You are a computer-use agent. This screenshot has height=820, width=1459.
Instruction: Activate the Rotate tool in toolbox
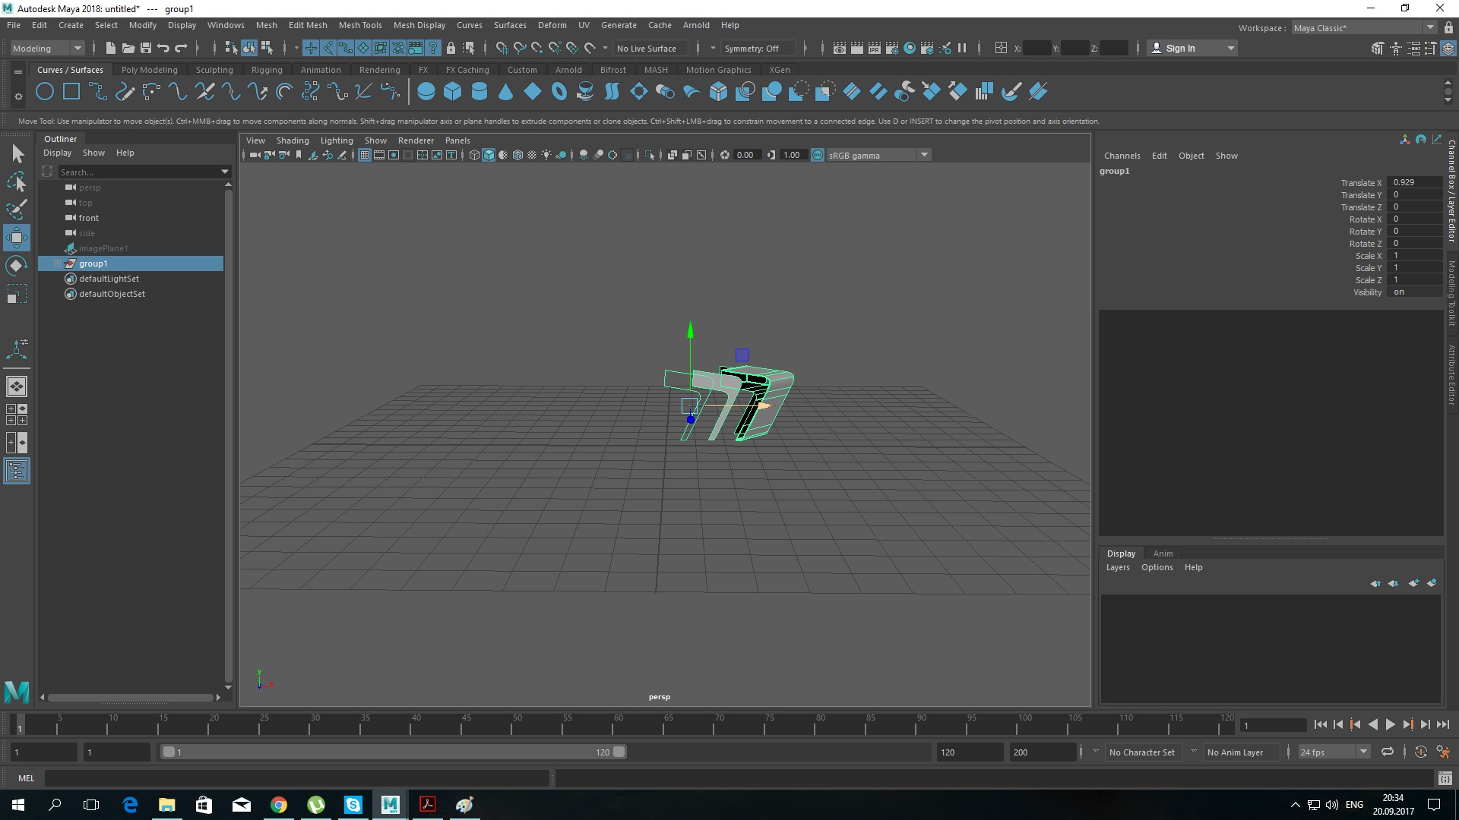click(x=16, y=266)
